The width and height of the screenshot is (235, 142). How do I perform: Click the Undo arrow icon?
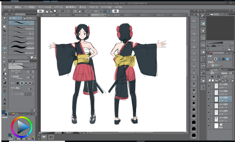pyautogui.click(x=62, y=11)
